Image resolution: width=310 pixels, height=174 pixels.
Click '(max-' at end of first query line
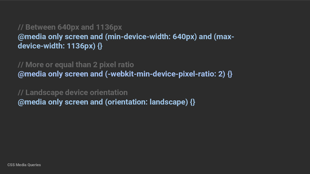tap(224, 37)
